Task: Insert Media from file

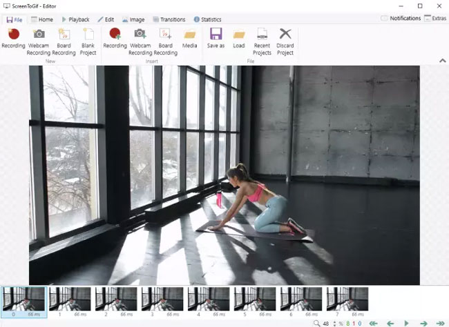Action: [189, 38]
